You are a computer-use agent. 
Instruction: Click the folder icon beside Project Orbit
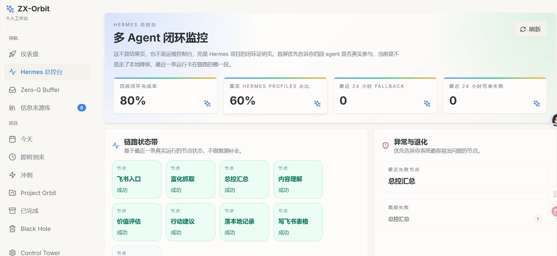[x=13, y=193]
